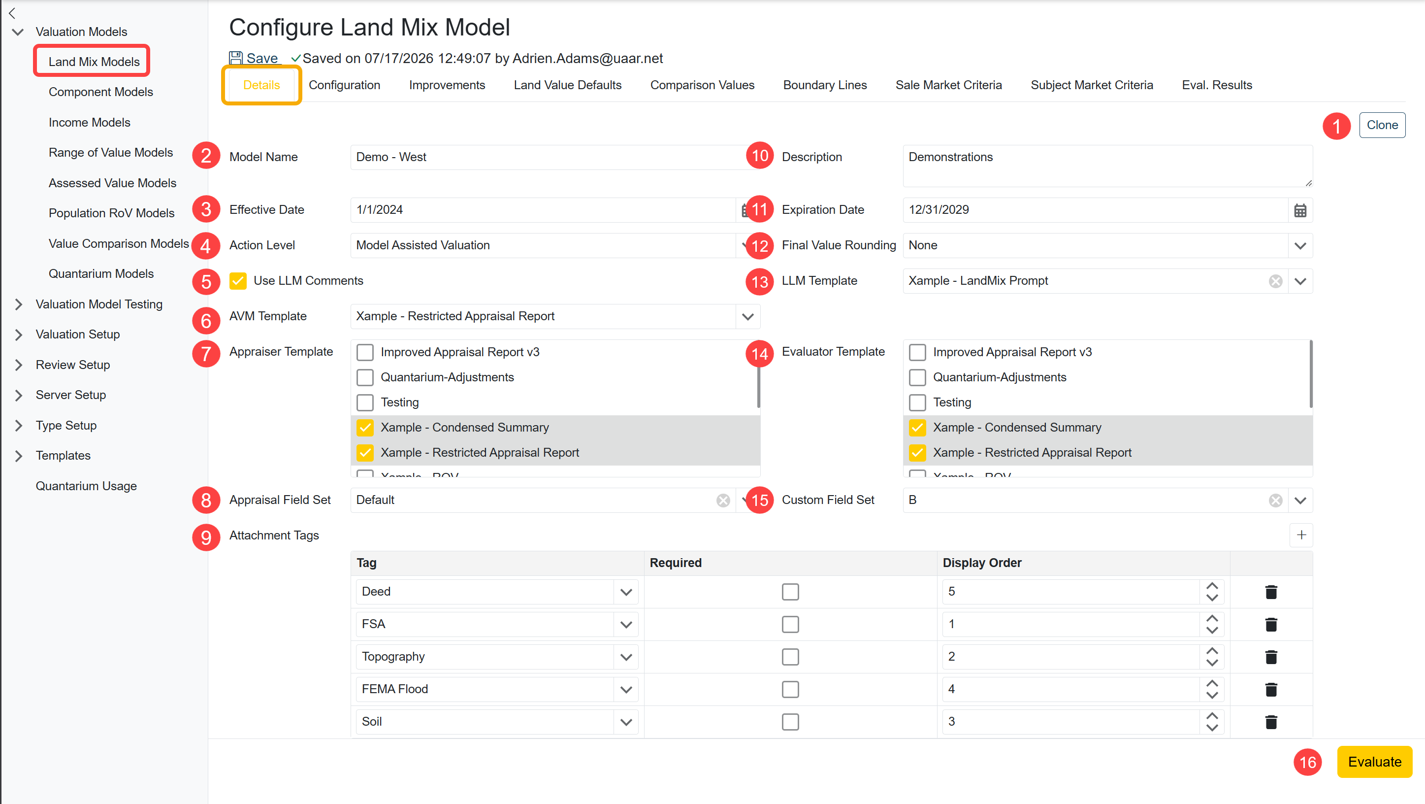Open Component Models in the sidebar
This screenshot has width=1425, height=804.
pos(100,92)
